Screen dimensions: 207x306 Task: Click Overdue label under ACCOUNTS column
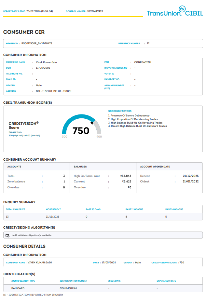13,187
